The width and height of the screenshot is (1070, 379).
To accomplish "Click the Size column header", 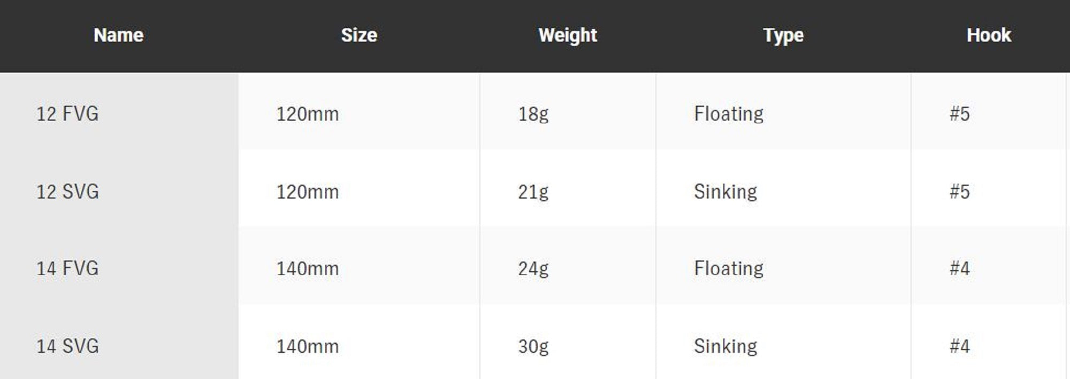I will click(359, 35).
